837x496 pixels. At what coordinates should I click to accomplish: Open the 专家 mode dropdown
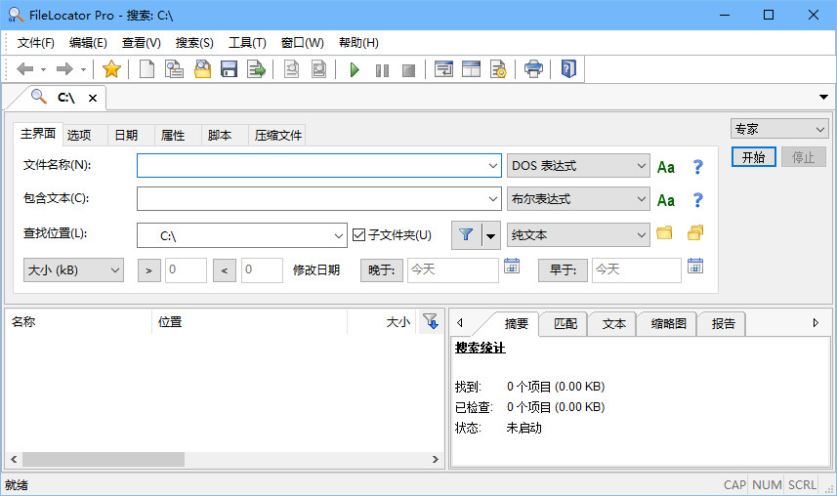pos(778,129)
